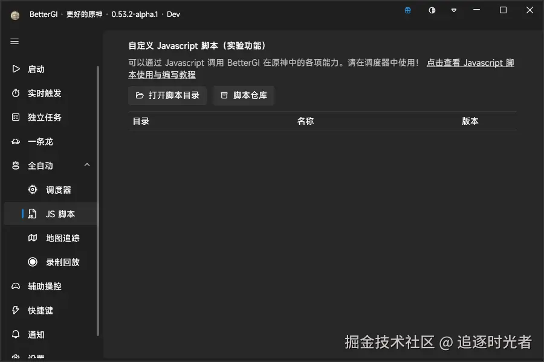
Task: Click the 自定义 Javascript 脚本 heading
Action: (198, 46)
